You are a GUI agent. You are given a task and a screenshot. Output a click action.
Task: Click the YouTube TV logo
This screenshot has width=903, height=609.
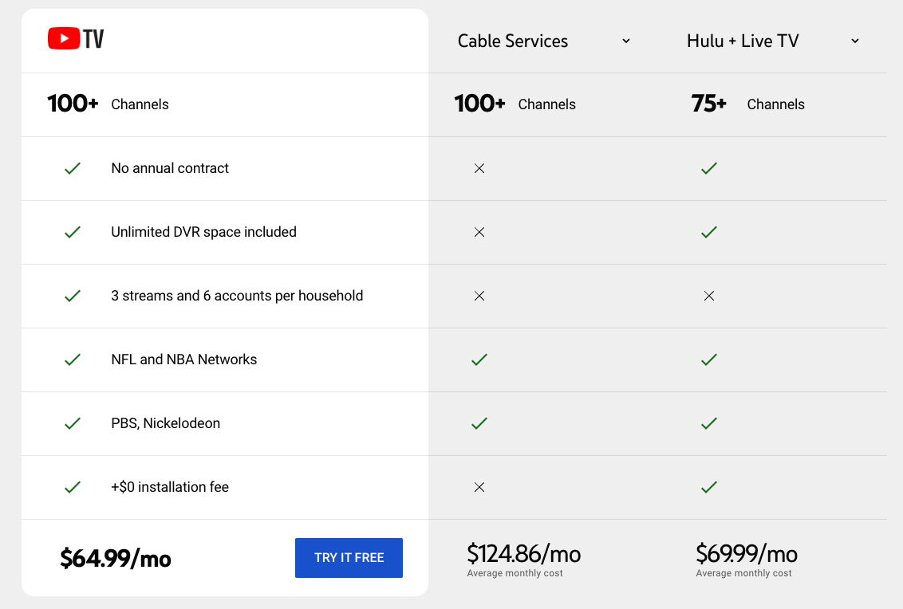coord(76,39)
